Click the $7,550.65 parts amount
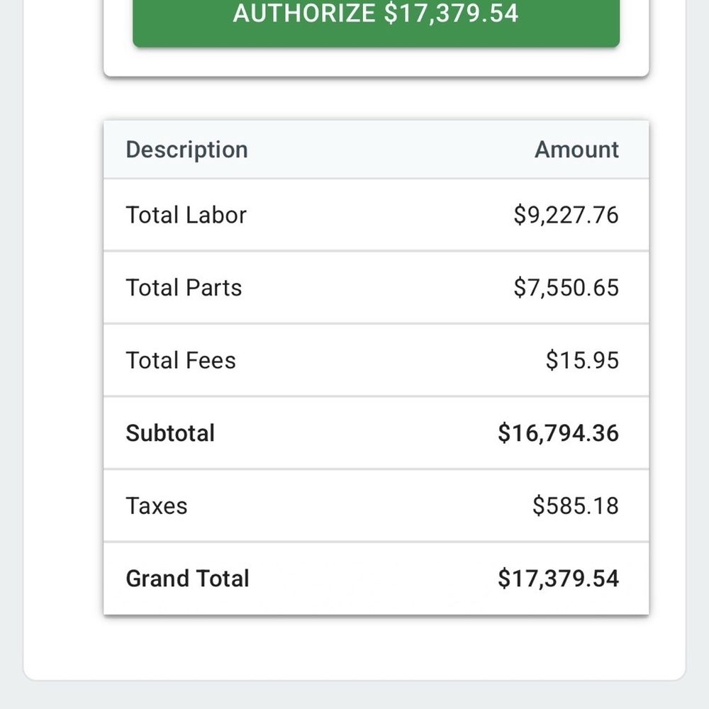709x709 pixels. pyautogui.click(x=566, y=288)
